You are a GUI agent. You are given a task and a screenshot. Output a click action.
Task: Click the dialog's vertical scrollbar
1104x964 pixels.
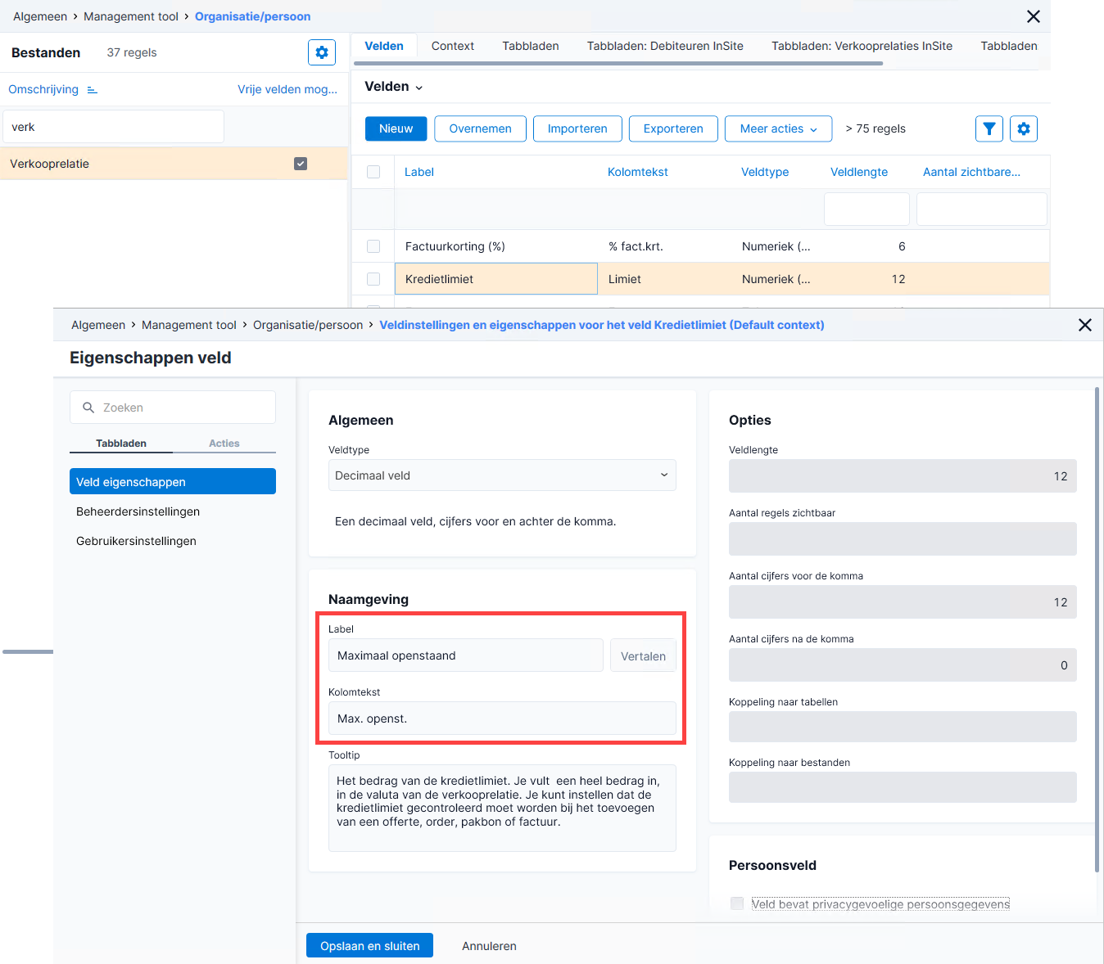[1097, 630]
